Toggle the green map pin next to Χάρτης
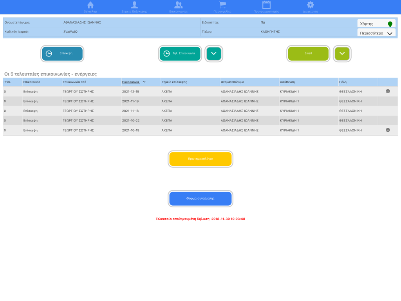This screenshot has width=401, height=301. (390, 23)
